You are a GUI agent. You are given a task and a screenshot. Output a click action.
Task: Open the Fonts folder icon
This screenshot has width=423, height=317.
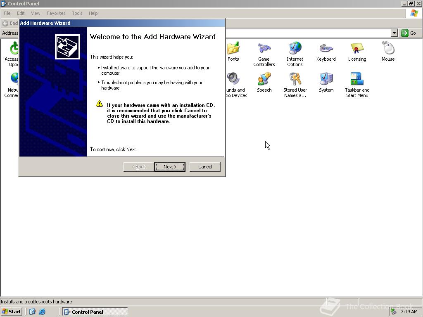click(x=233, y=49)
